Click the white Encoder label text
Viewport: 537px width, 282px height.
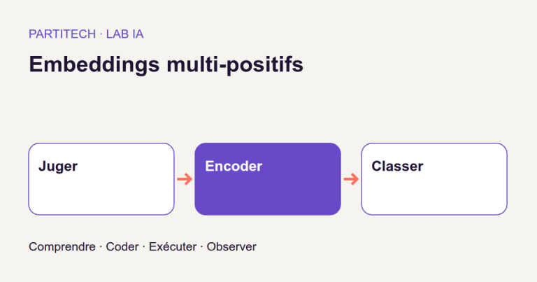pyautogui.click(x=234, y=166)
